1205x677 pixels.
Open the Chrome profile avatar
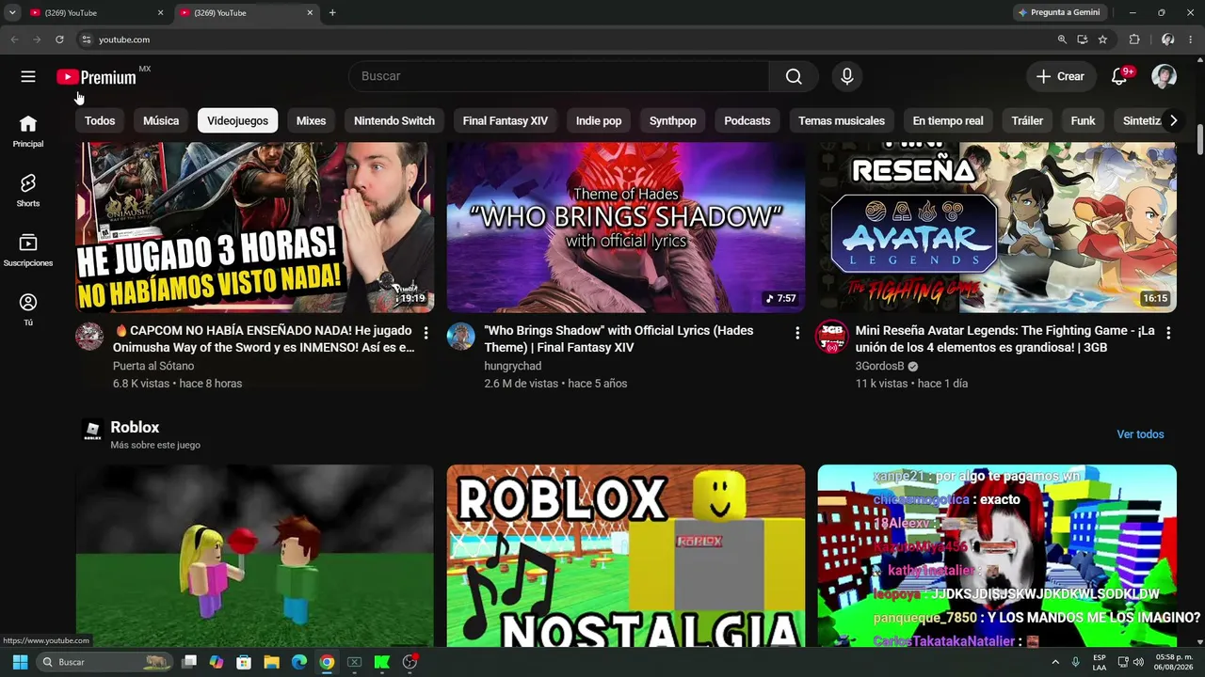(1167, 39)
